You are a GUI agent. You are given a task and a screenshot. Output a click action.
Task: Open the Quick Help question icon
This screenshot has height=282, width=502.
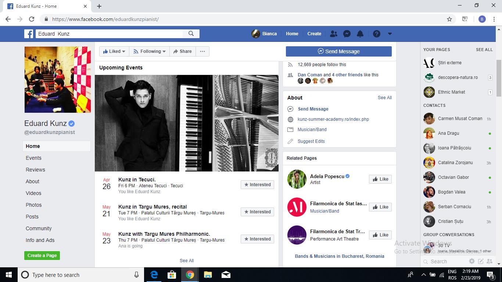[377, 34]
